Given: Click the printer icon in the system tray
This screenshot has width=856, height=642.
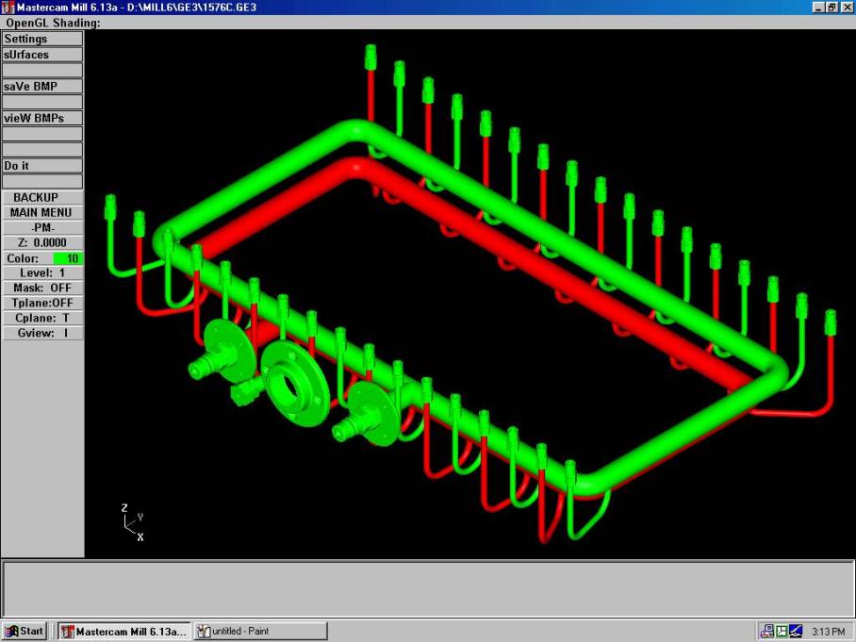Looking at the screenshot, I should coord(767,630).
